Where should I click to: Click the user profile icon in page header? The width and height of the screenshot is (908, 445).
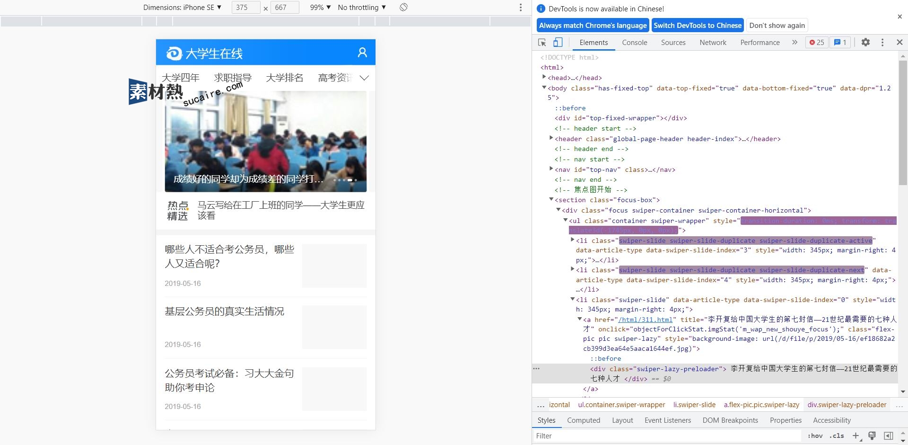click(362, 53)
